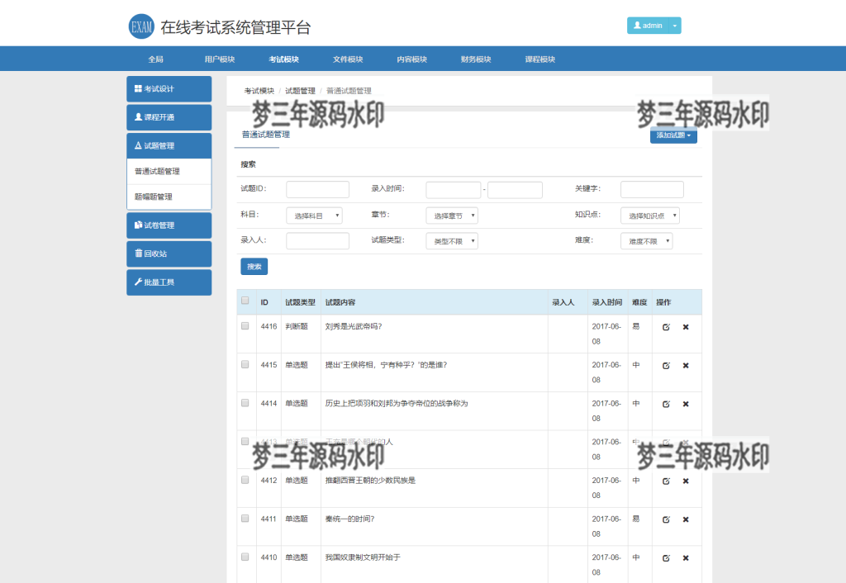Click the 录入时间 start date field
Image resolution: width=846 pixels, height=583 pixels.
click(x=454, y=190)
